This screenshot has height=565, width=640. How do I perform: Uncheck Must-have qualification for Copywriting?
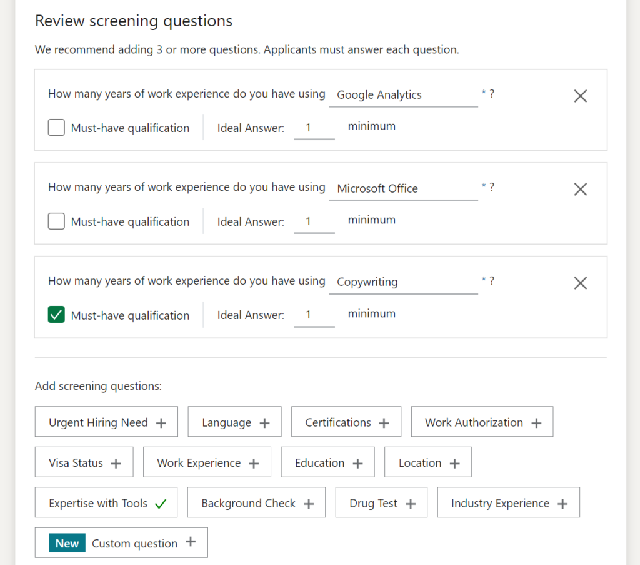56,315
